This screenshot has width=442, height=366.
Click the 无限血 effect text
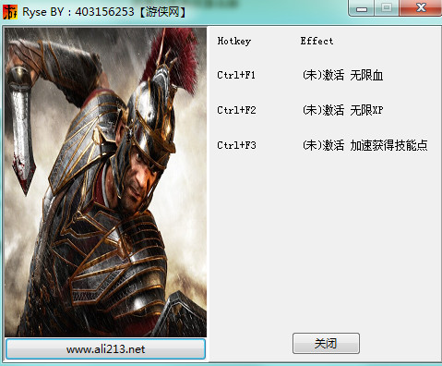click(x=366, y=75)
